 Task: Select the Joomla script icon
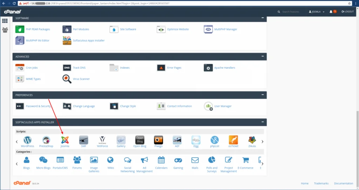[x=65, y=140]
